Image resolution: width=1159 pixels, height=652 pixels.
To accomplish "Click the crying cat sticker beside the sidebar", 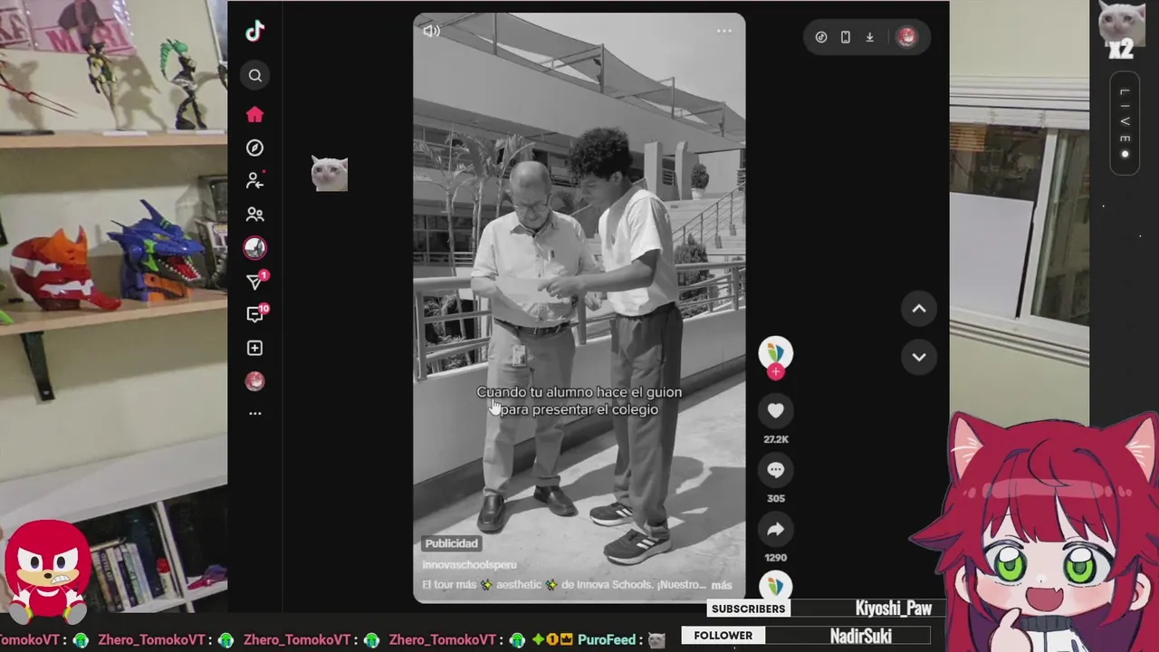I will (330, 173).
